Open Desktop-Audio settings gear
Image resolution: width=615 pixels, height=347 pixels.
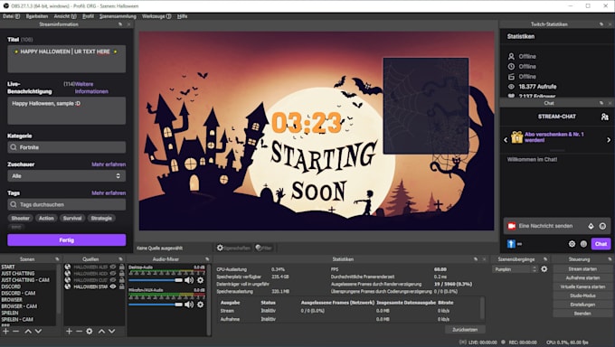(201, 280)
